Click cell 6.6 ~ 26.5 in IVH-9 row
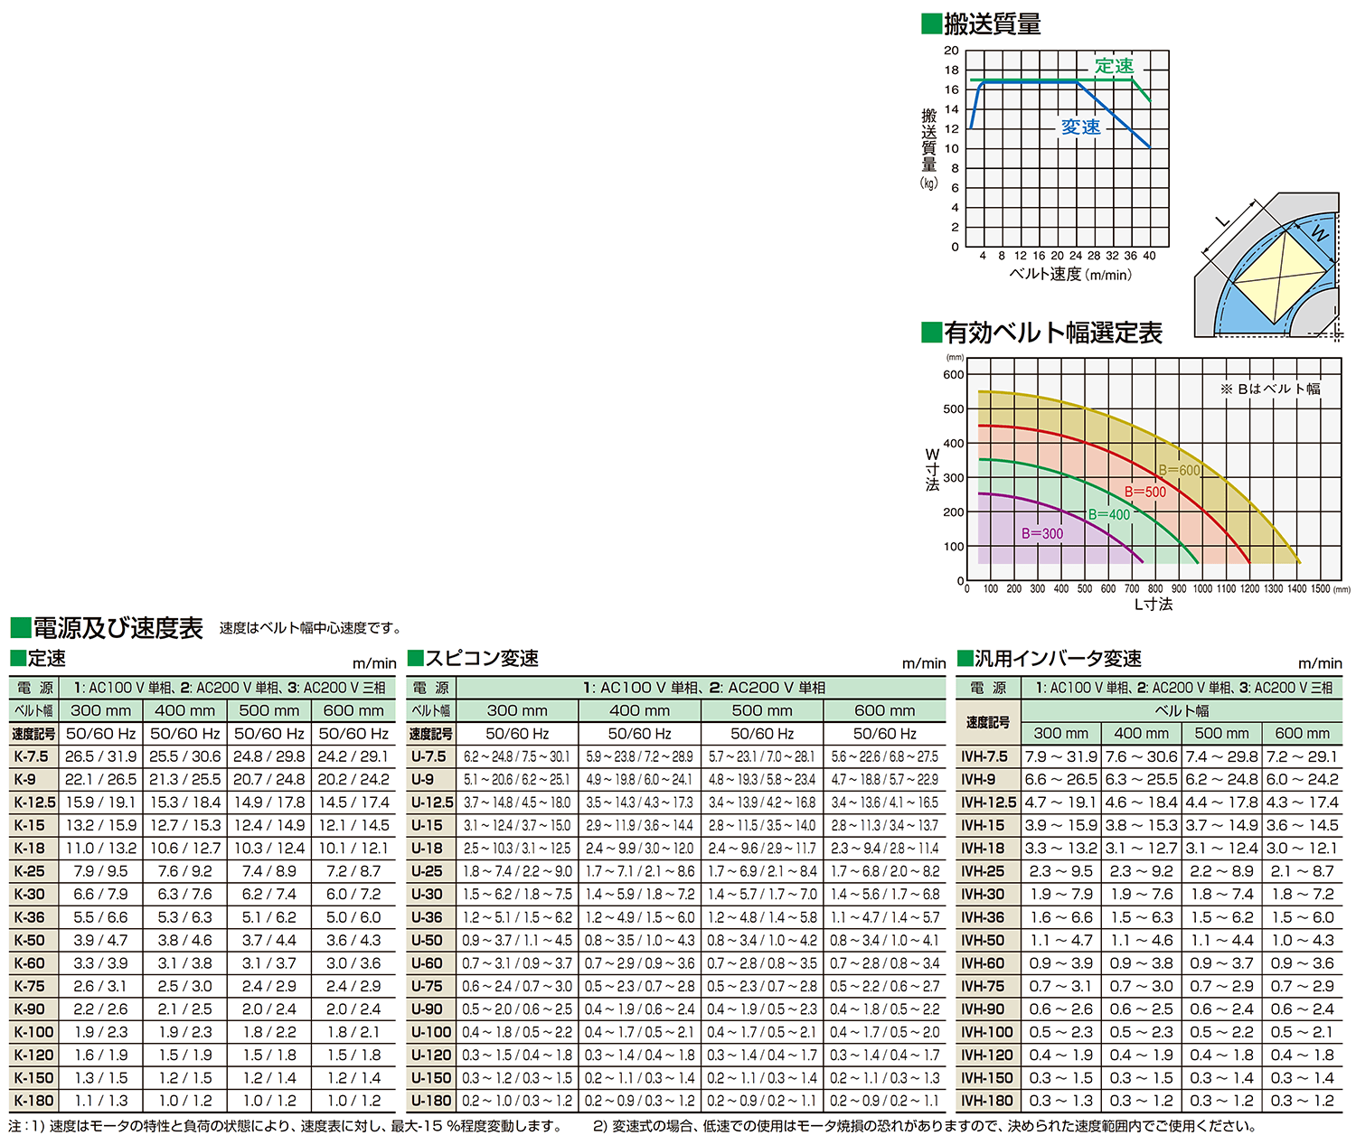The image size is (1356, 1145). (1061, 779)
